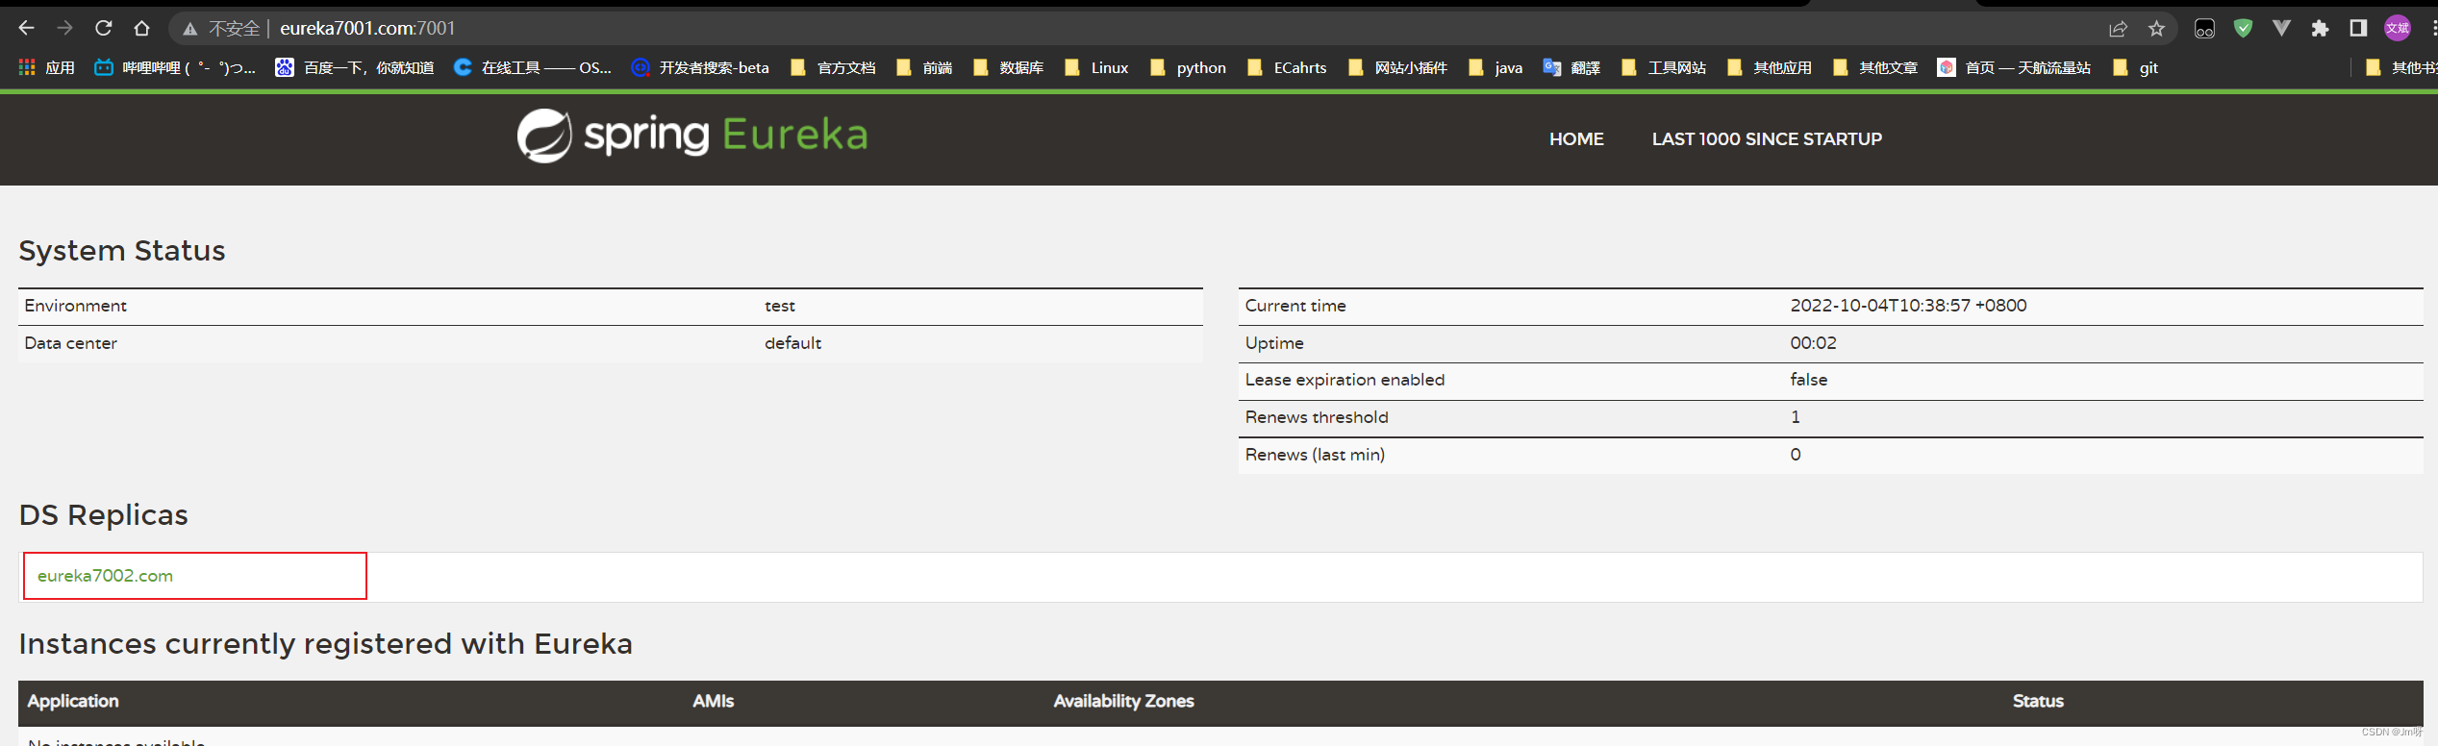Open the 开发者搜索-beta bookmark

point(700,67)
